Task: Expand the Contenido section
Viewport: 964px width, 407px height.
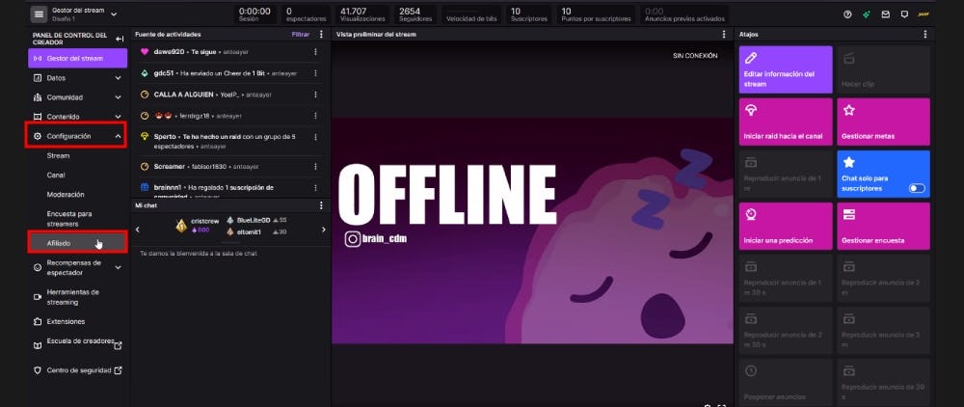Action: pos(118,117)
